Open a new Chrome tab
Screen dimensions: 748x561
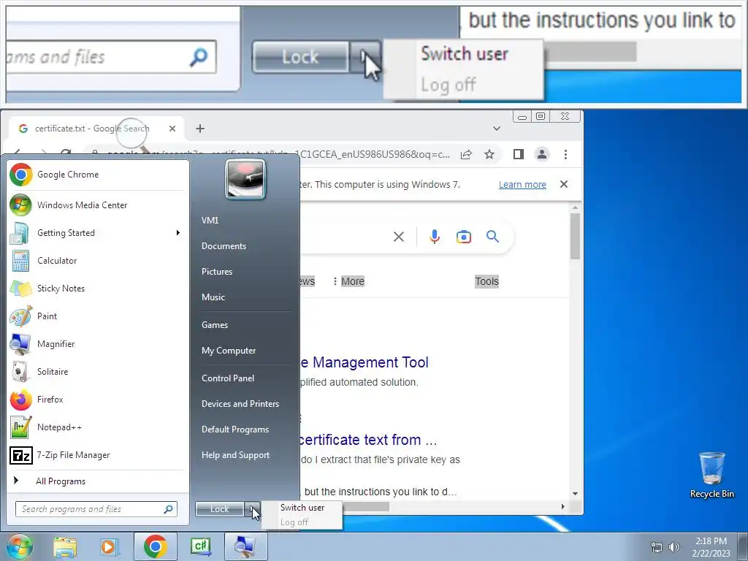point(200,129)
